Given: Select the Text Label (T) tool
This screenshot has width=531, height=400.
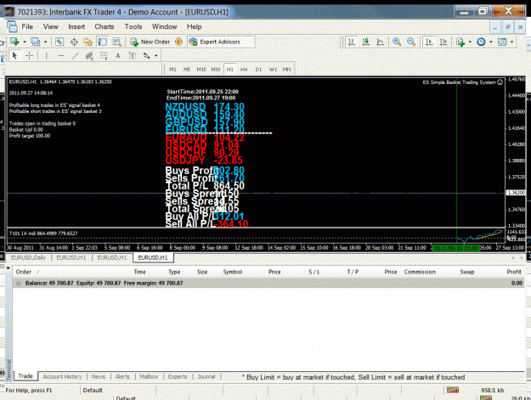Looking at the screenshot, I should click(x=132, y=55).
